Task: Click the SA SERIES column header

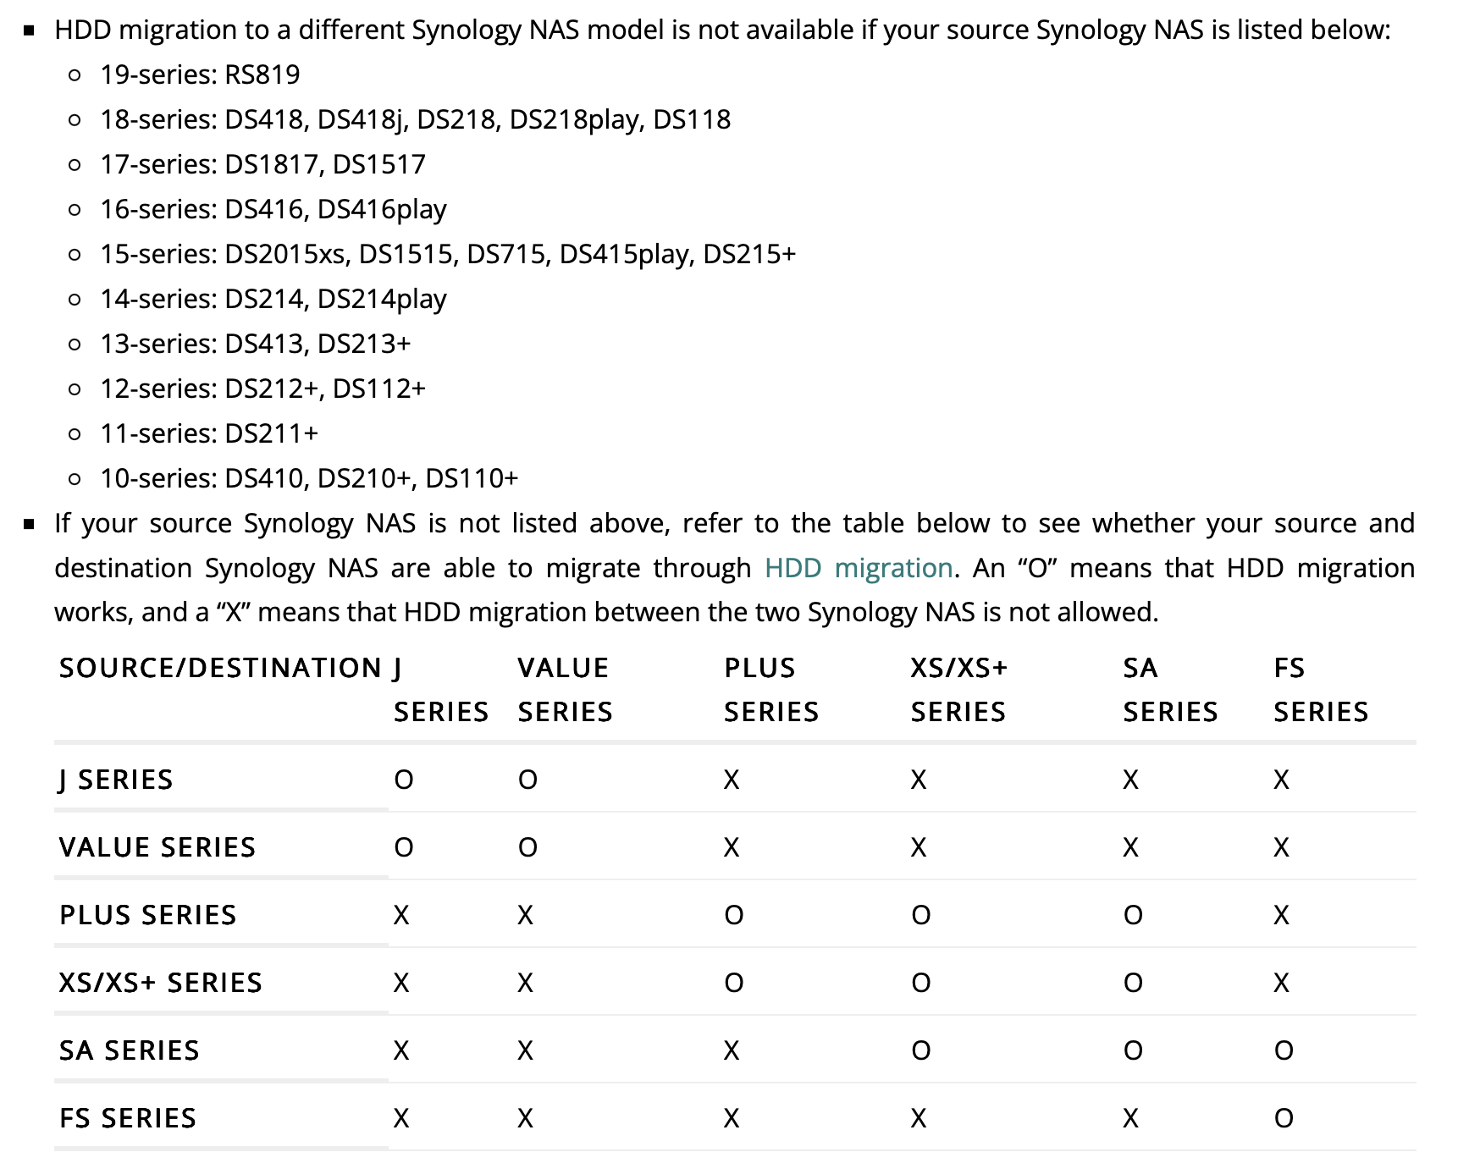Action: coord(1171,690)
